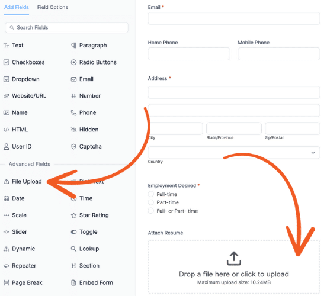Click the Search Fields input box
This screenshot has width=327, height=296.
click(x=66, y=28)
